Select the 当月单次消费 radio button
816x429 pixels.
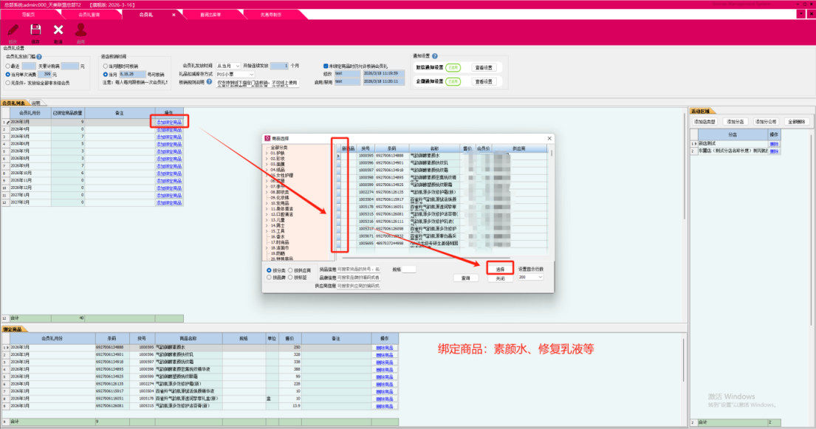click(x=7, y=75)
